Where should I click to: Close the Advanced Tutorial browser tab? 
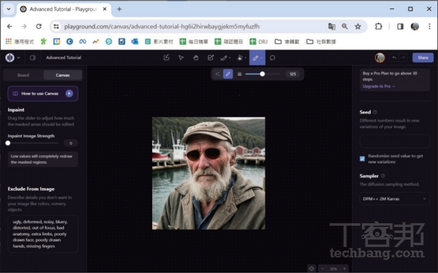click(105, 9)
